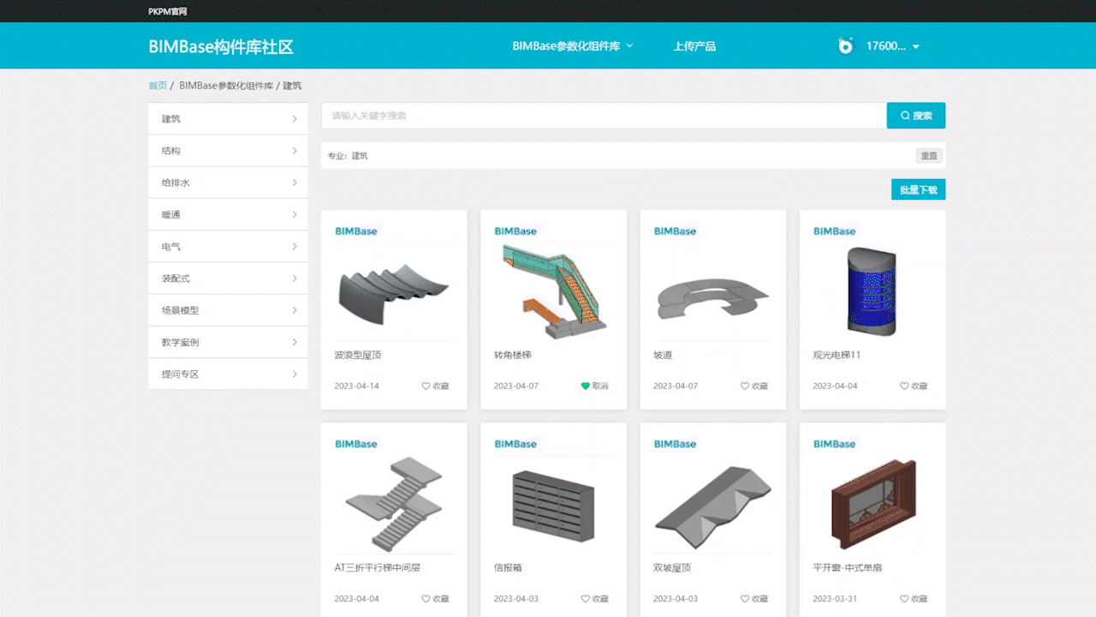This screenshot has height=617, width=1096.
Task: Click the BIMBase logo on AT三折平行梯中间层 card
Action: coord(356,444)
